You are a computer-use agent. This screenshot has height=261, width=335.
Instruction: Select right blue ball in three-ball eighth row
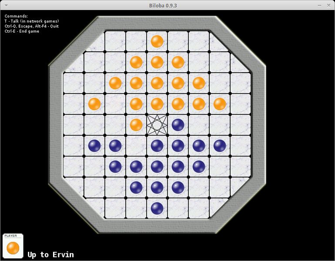coord(178,187)
